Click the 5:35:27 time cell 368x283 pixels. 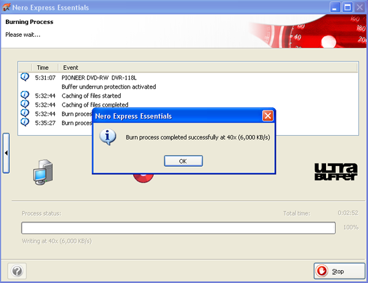[45, 123]
